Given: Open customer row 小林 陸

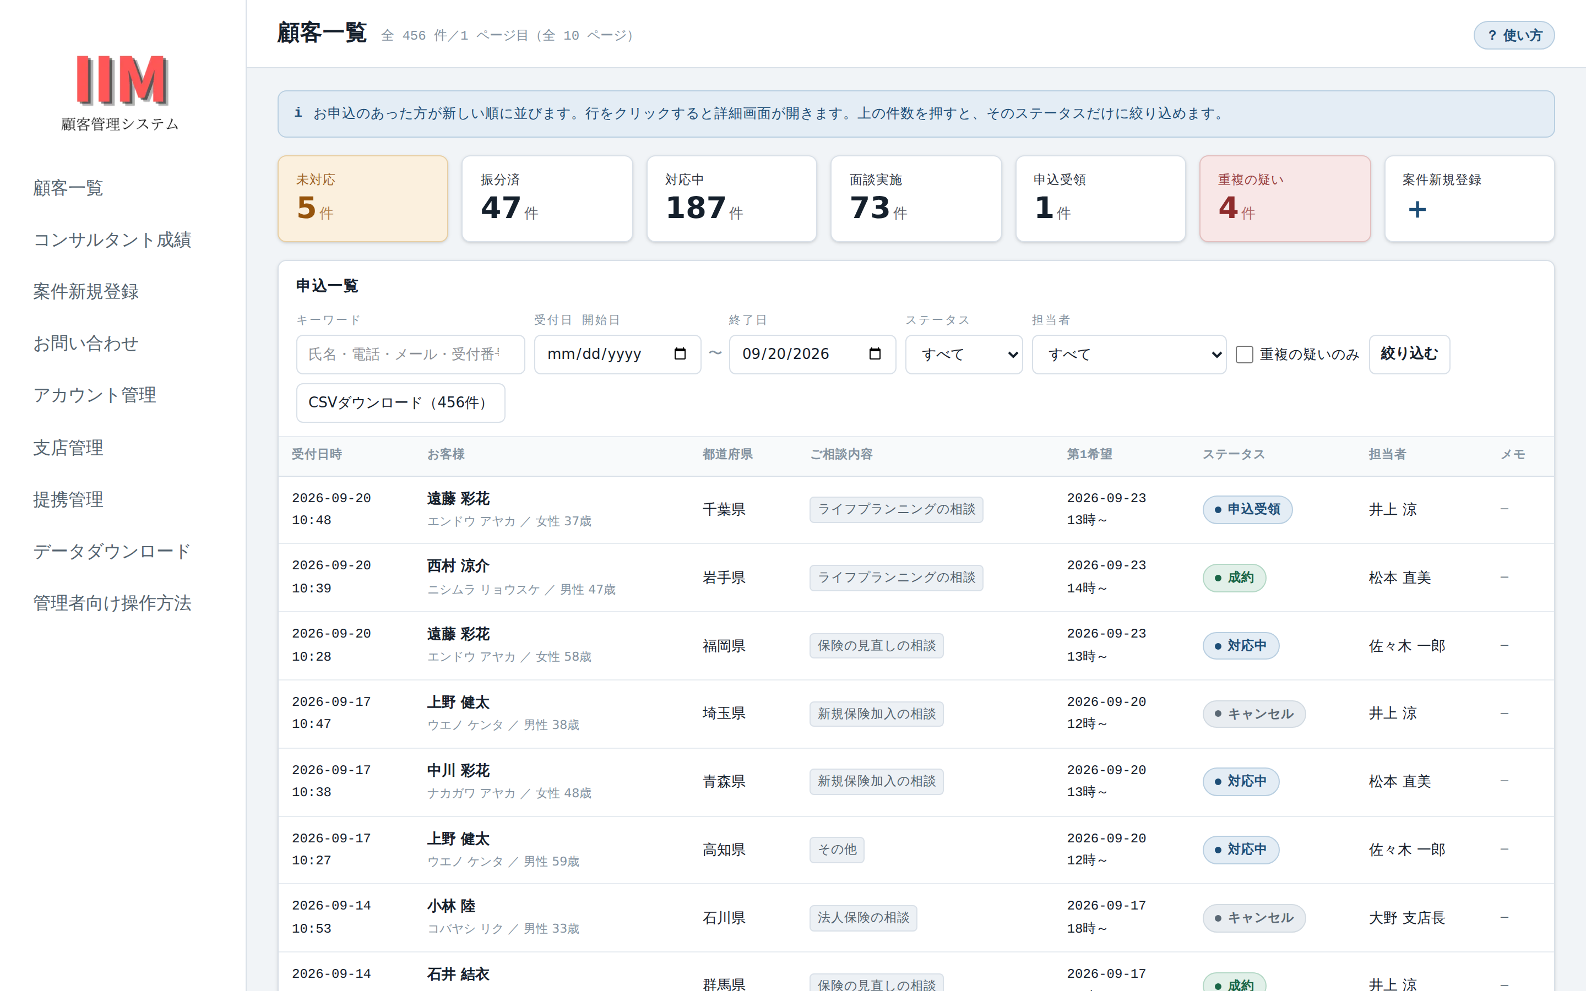Looking at the screenshot, I should tap(916, 918).
